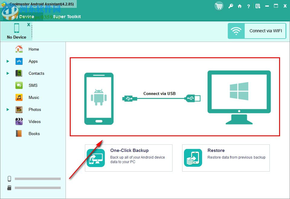Open Music from the sidebar icon

(x=18, y=97)
